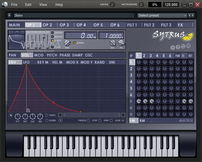Screen dimensions: 202x162
Task: Click matrix knob at row F1 column FX
Action: click(x=184, y=101)
